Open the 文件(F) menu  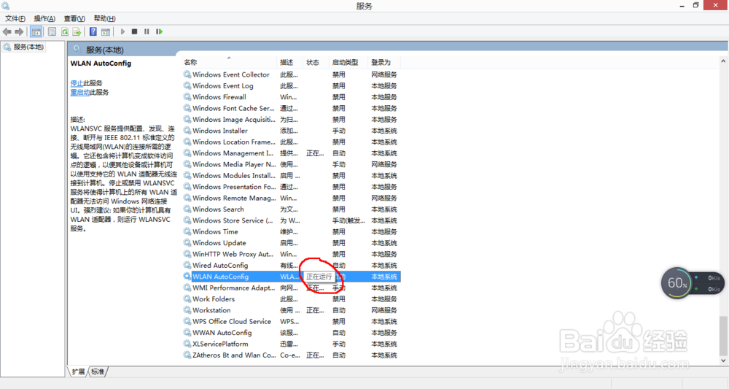point(15,19)
